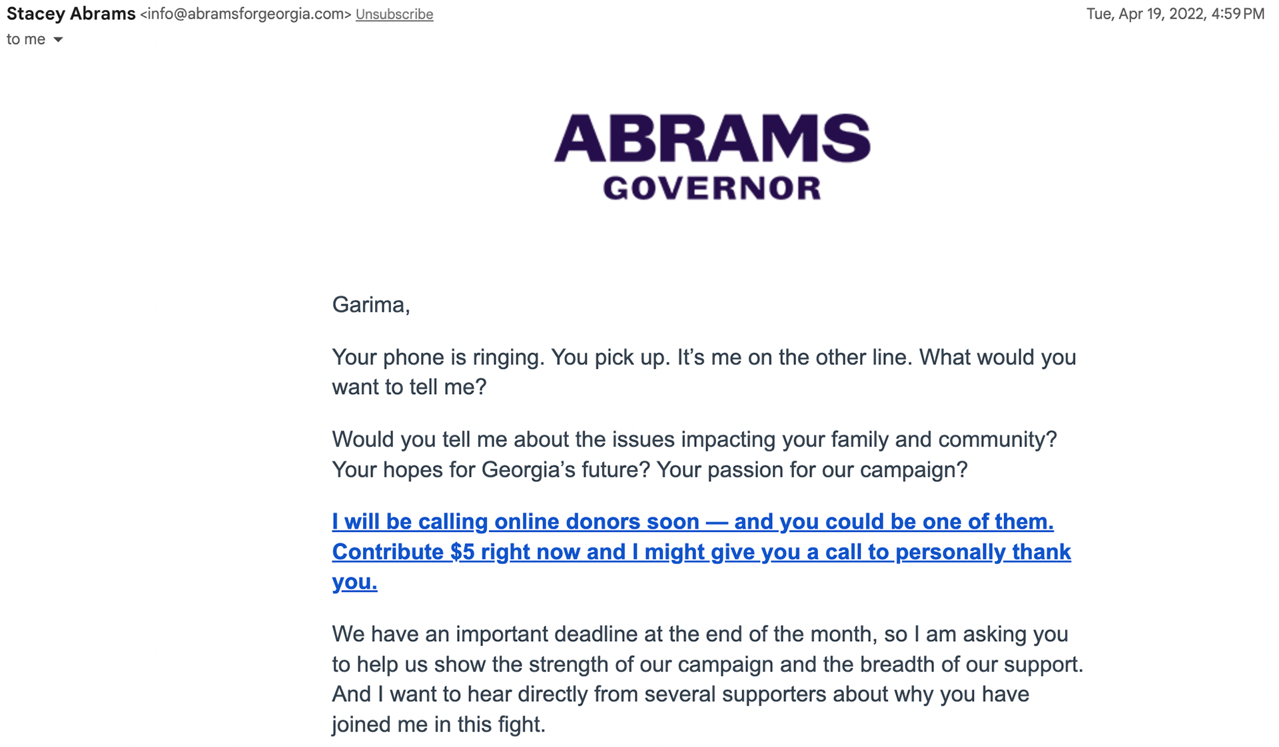Click the "Contribute $5 right now" link line
The width and height of the screenshot is (1279, 747).
tap(701, 552)
